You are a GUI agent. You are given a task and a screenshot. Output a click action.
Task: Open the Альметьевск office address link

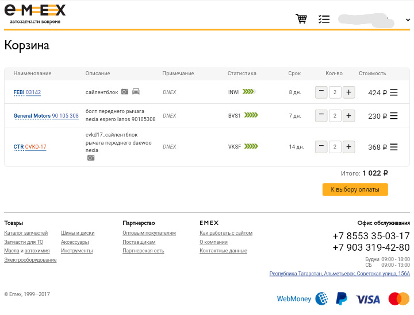point(340,274)
